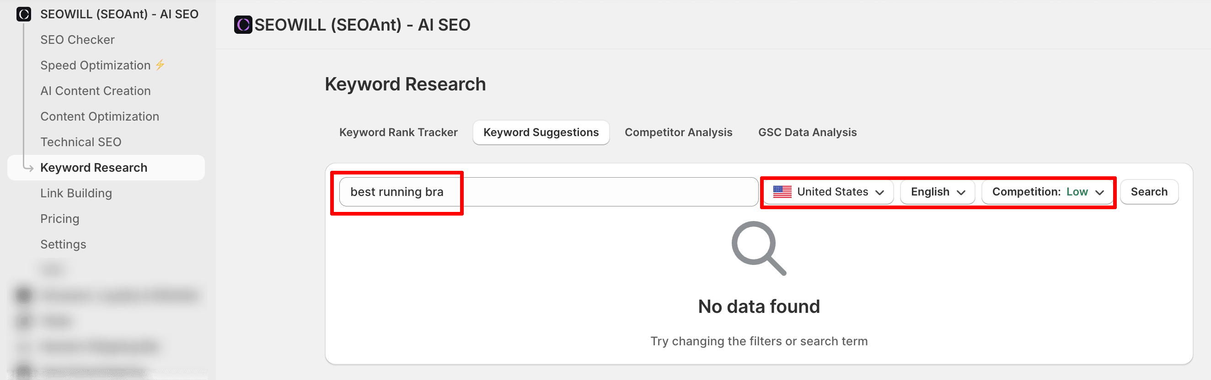Navigate to AI Content Creation
Viewport: 1211px width, 380px height.
pyautogui.click(x=96, y=90)
